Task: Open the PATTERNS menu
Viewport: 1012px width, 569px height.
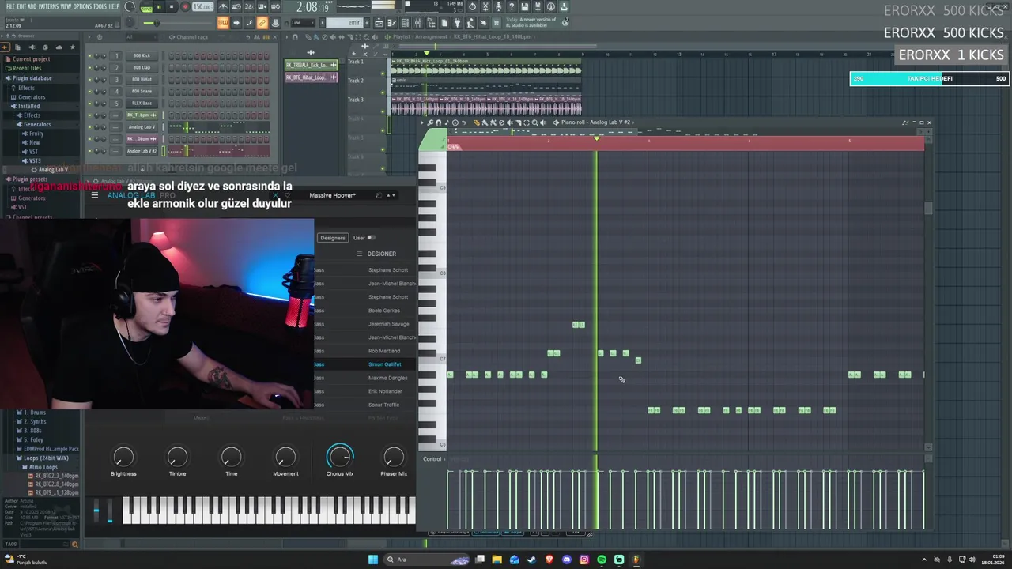Action: pos(48,6)
